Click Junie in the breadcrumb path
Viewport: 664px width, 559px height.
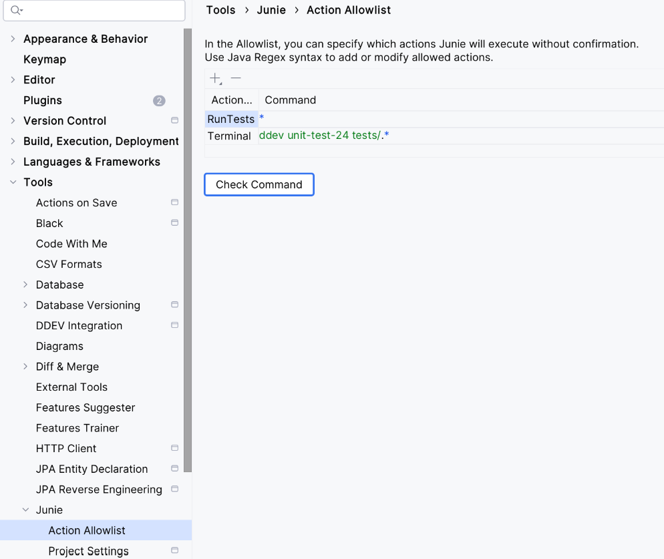click(271, 10)
